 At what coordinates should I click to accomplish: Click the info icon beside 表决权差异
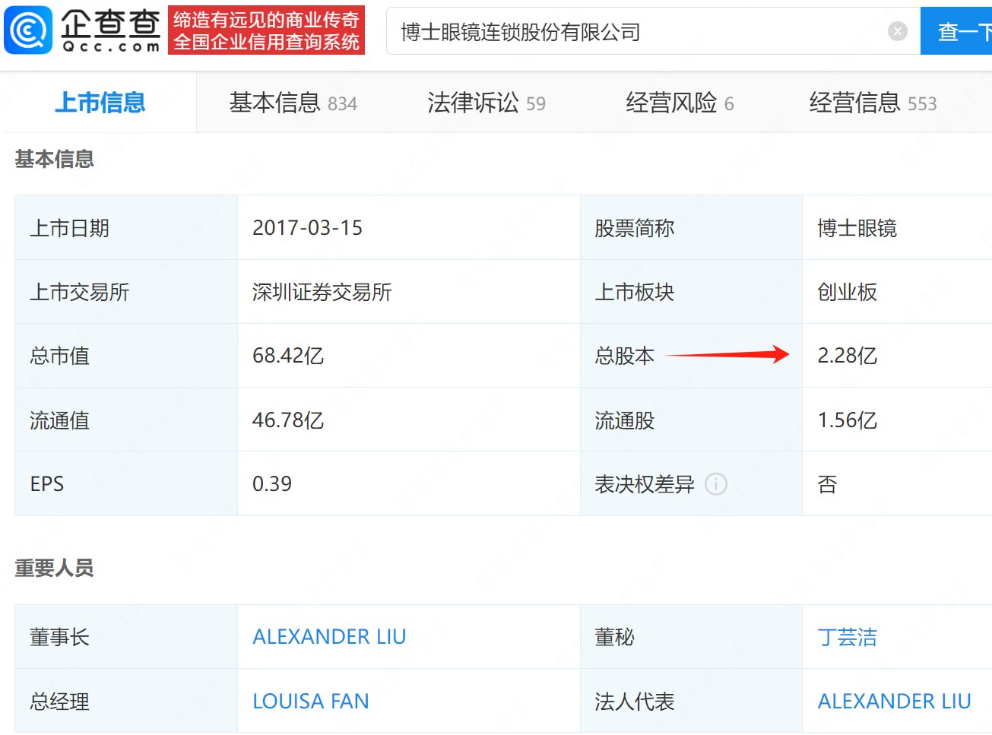coord(716,484)
